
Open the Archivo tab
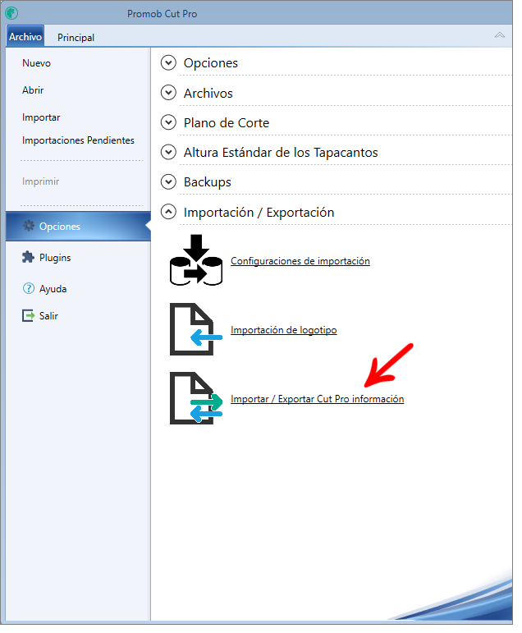point(25,37)
